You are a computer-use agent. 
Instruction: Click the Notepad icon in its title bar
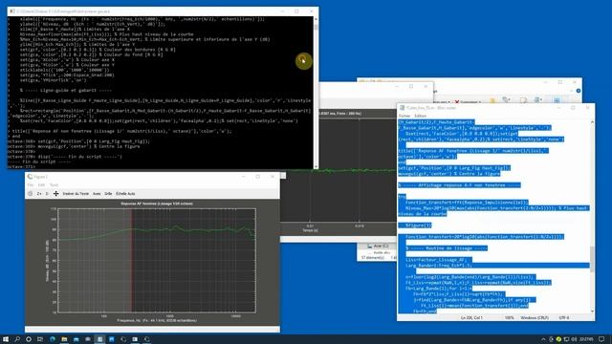[x=402, y=108]
